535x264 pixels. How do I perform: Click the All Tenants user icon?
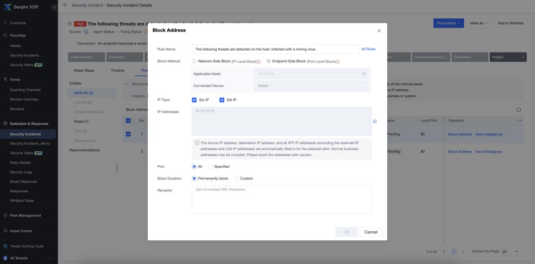point(5,258)
